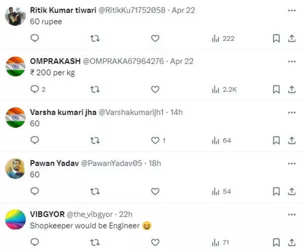The width and height of the screenshot is (304, 252).
Task: Reply to Ritik Kumar tiwari's tweet
Action: 35,38
